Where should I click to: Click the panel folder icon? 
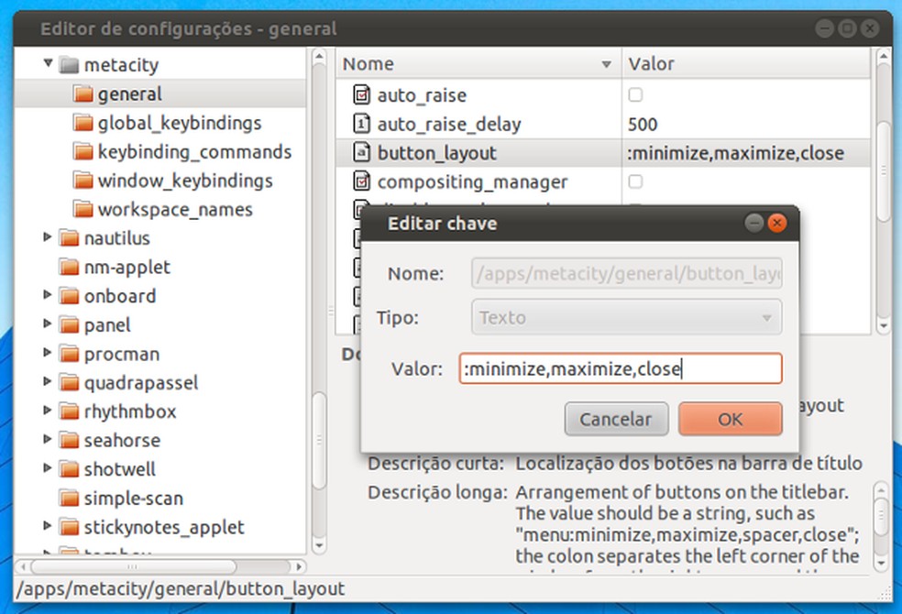pyautogui.click(x=69, y=324)
